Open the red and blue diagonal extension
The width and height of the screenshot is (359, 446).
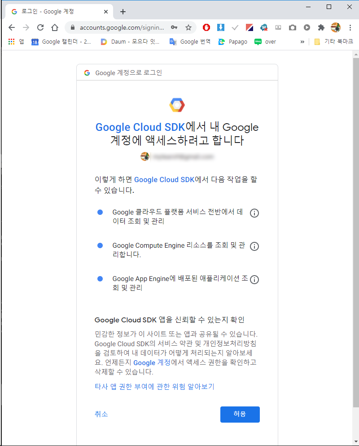[249, 27]
